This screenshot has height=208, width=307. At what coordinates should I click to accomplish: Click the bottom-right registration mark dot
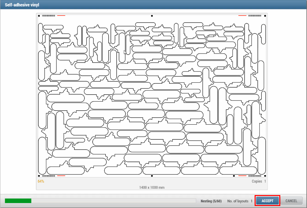point(265,176)
